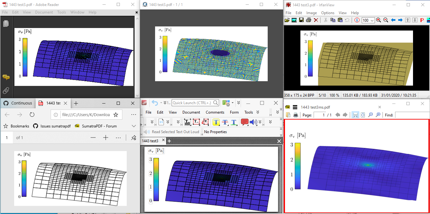Pick the Sticky Note comment tool
The width and height of the screenshot is (430, 214).
(244, 122)
